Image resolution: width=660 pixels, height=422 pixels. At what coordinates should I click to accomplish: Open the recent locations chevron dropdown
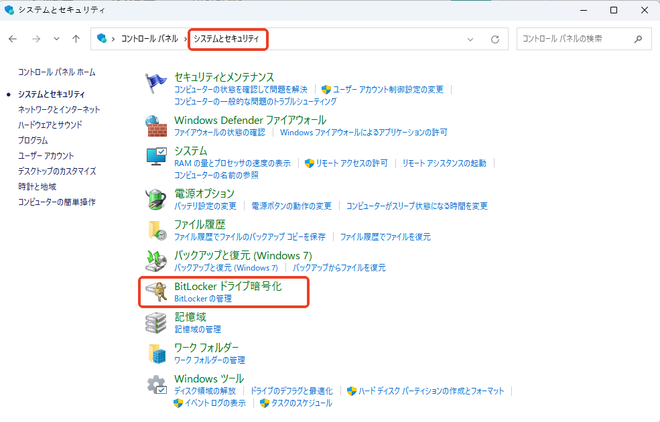pos(56,39)
